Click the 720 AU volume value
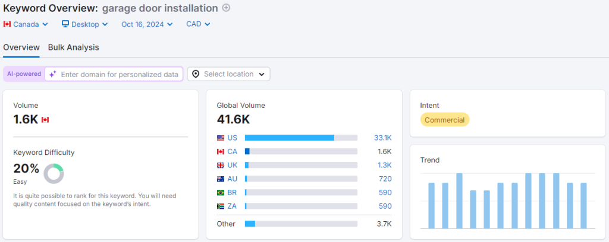 click(385, 179)
